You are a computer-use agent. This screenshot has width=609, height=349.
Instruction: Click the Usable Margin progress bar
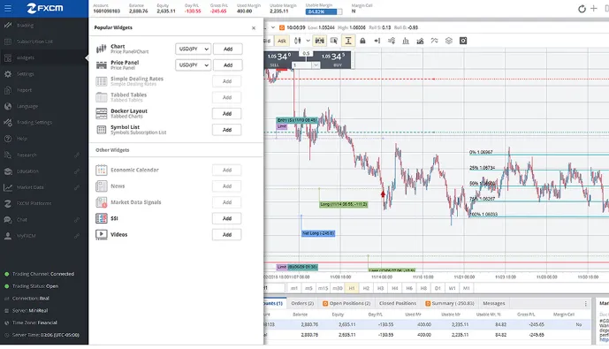(x=324, y=11)
